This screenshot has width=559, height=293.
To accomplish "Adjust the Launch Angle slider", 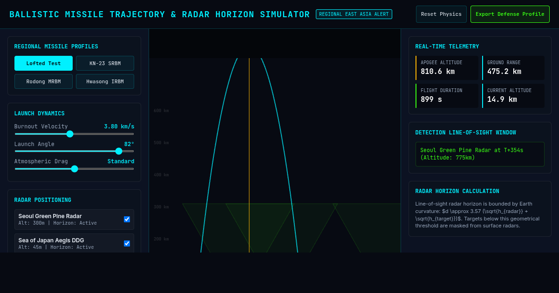I will (74, 151).
